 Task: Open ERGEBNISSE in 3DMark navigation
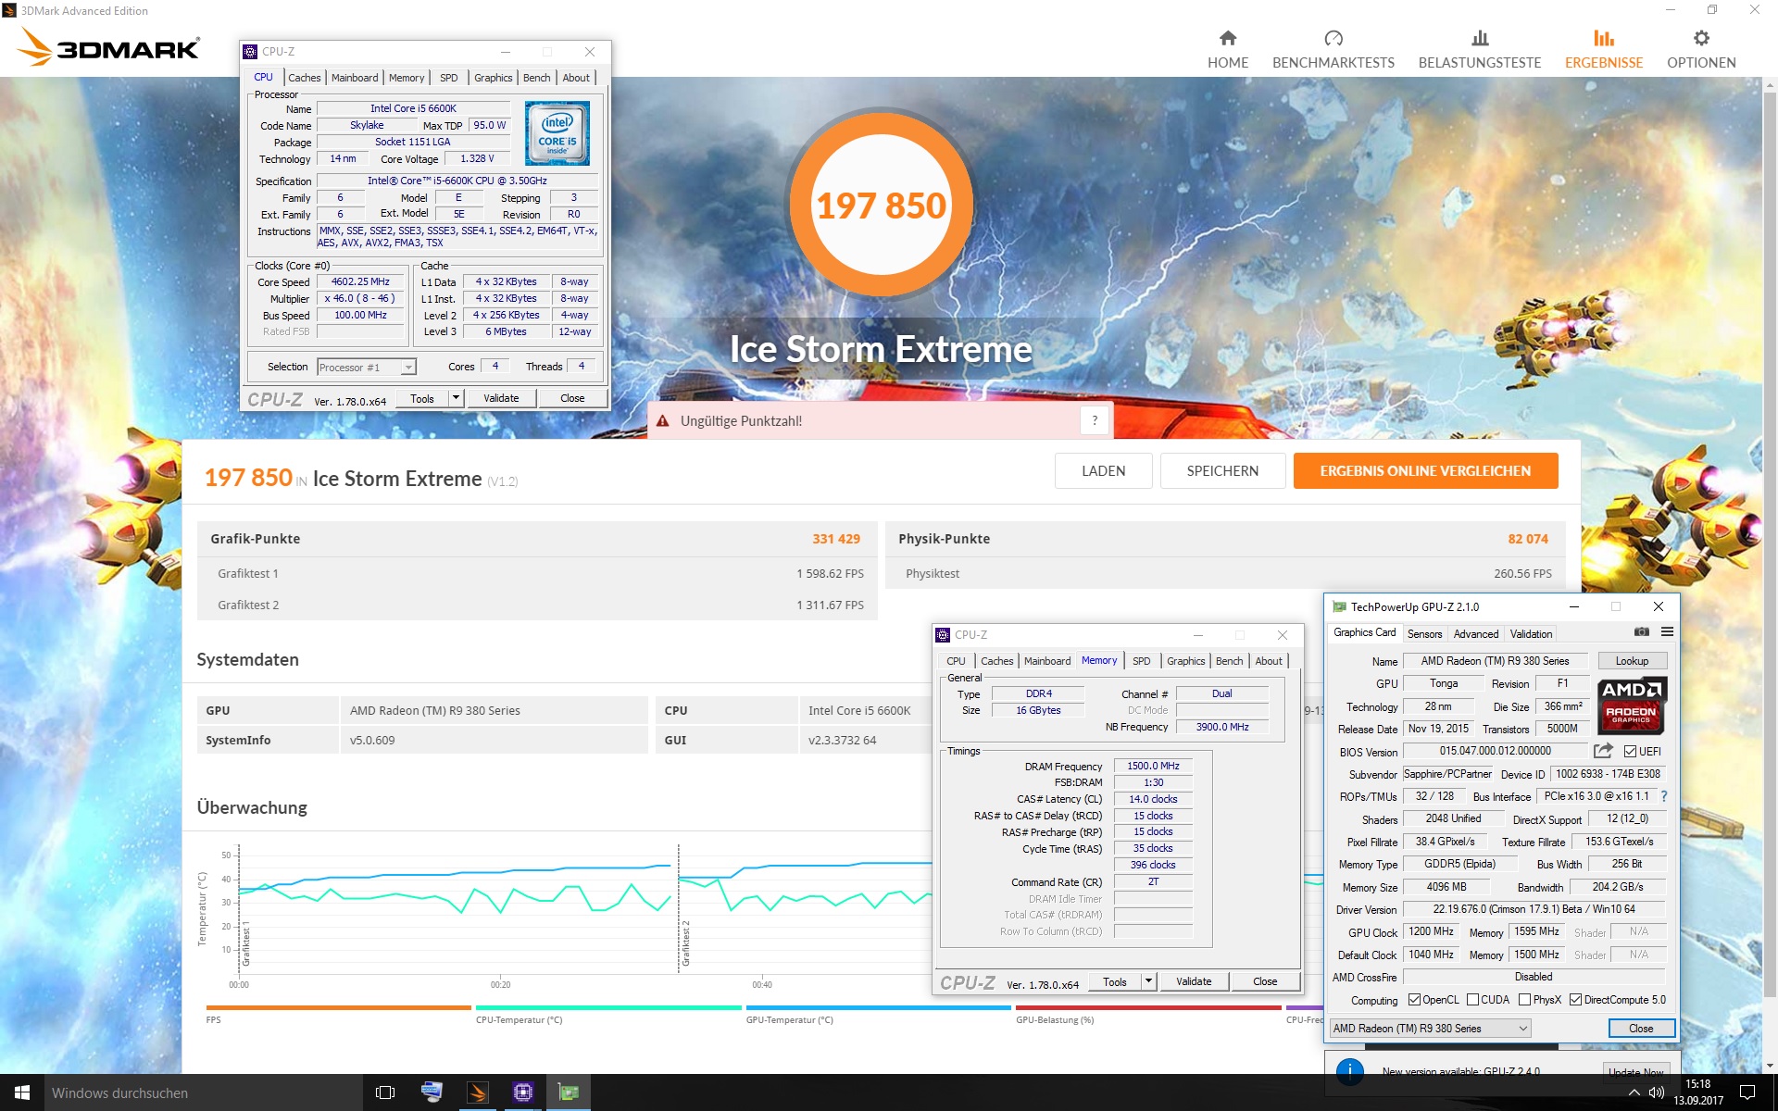[x=1603, y=50]
